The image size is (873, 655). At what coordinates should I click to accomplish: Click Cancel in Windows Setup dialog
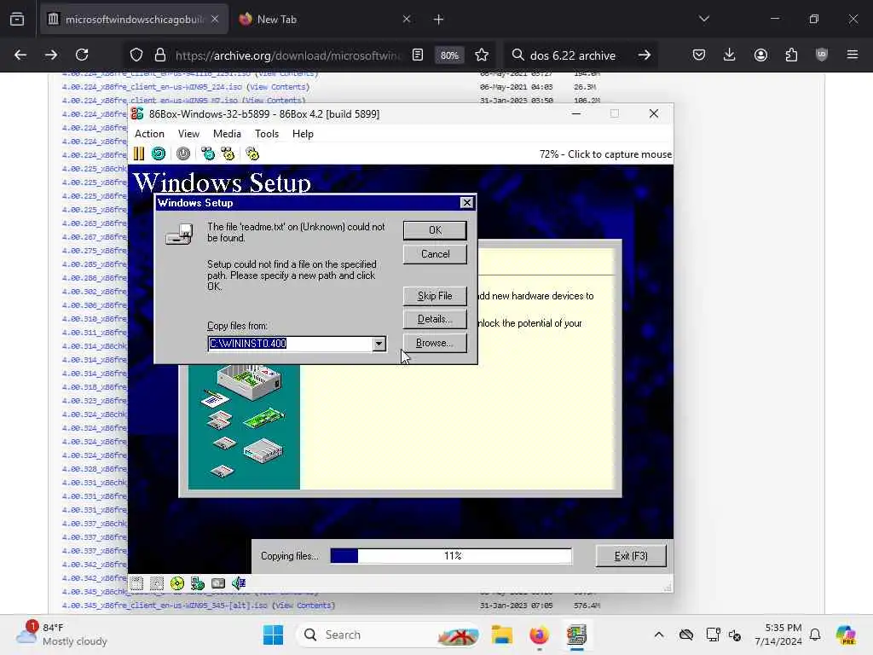click(435, 254)
